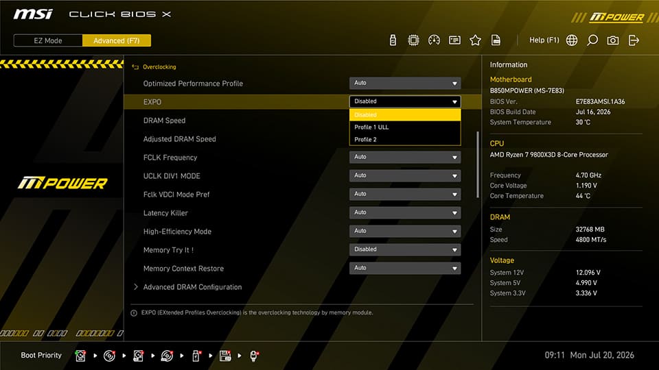659x370 pixels.
Task: Choose Profile 1 ULL in EXPO list
Action: [405, 127]
